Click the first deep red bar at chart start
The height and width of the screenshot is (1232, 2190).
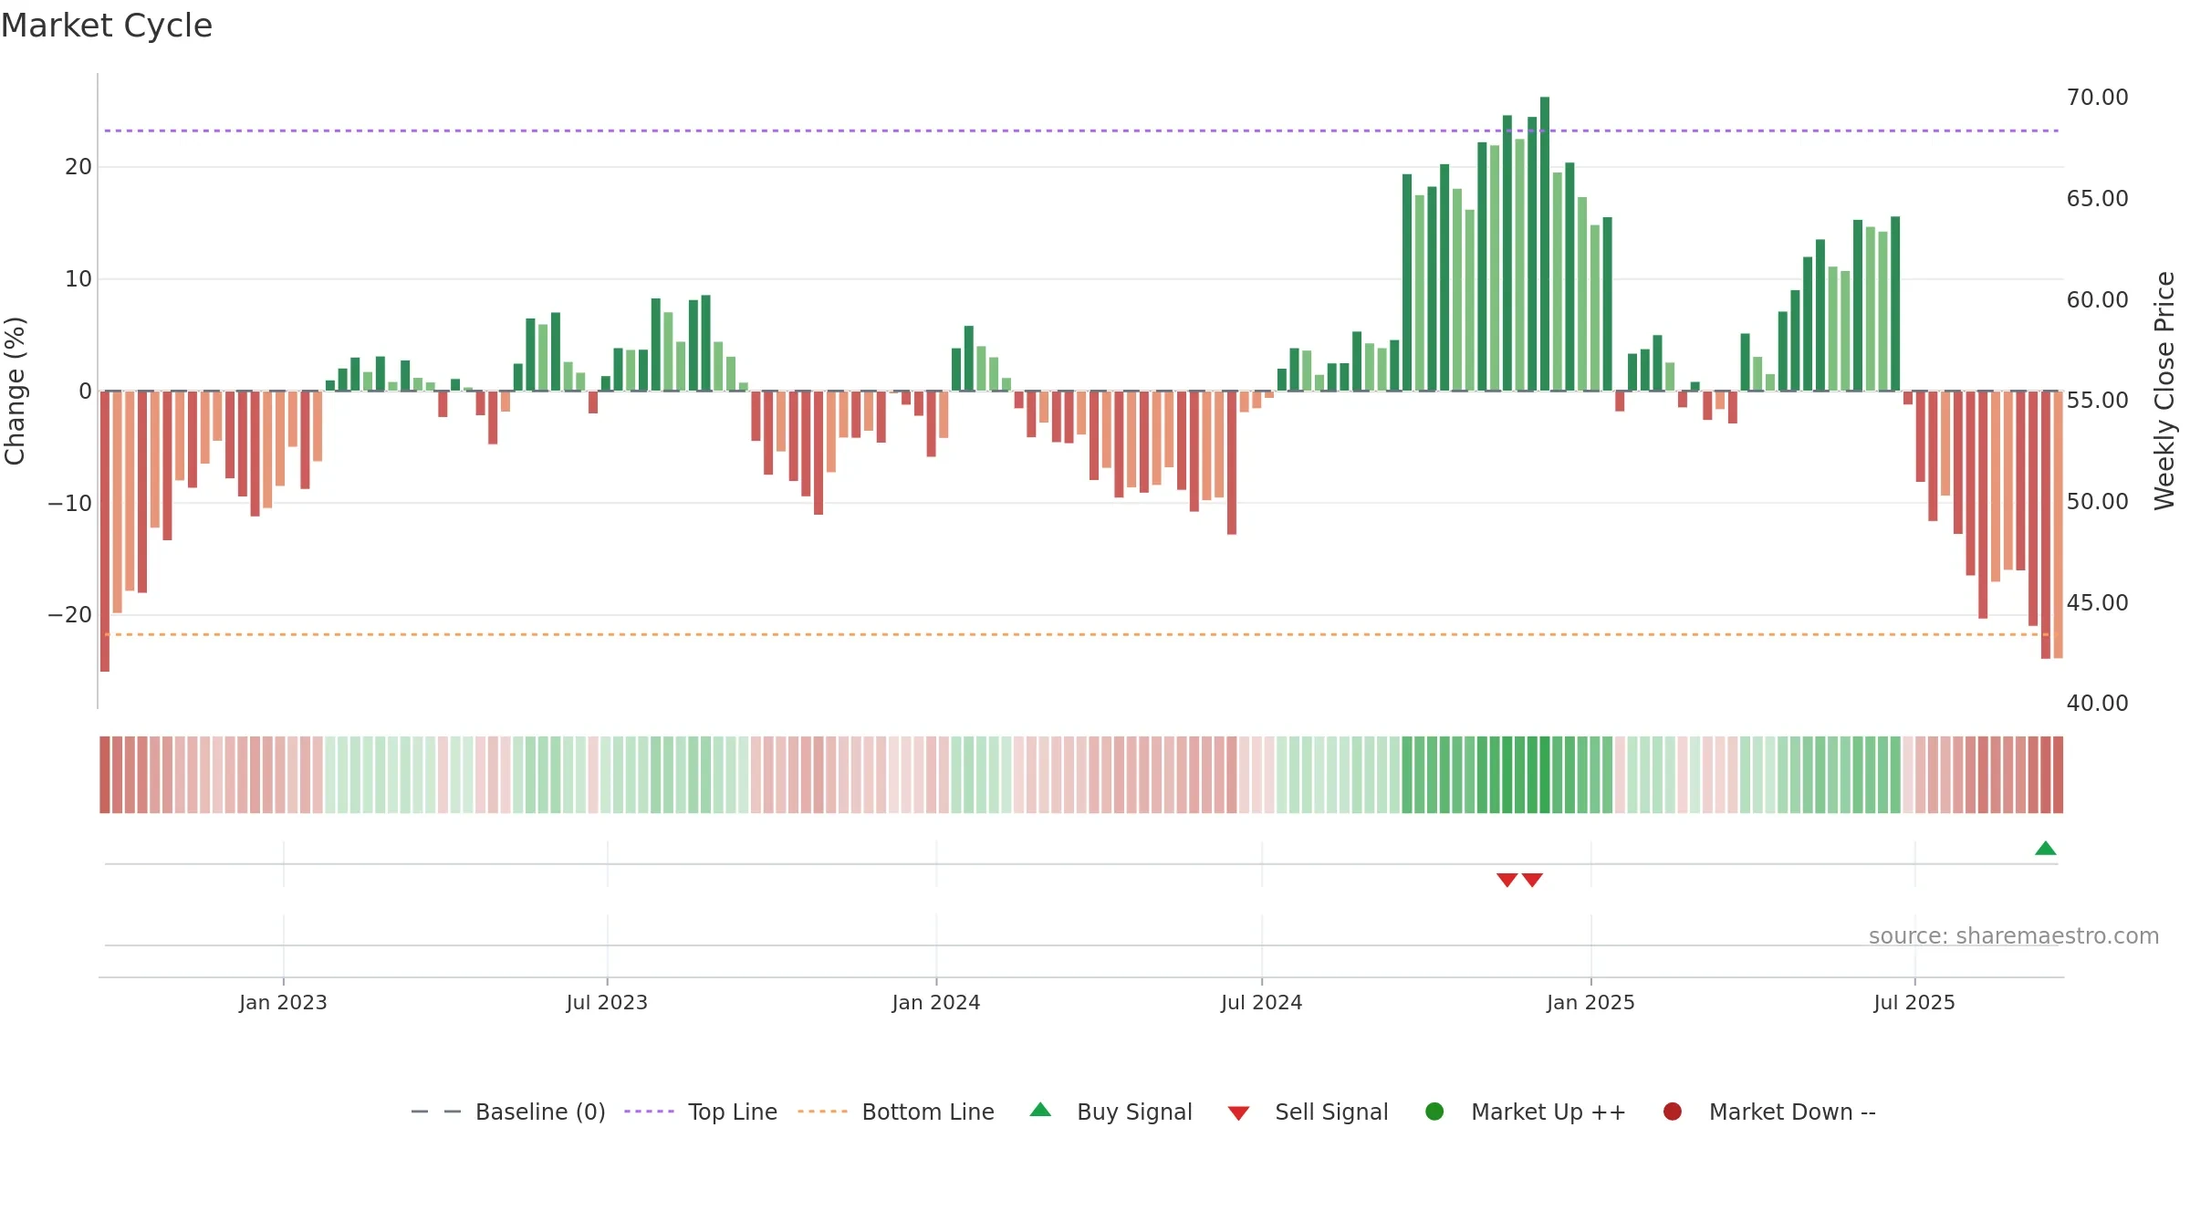105,531
